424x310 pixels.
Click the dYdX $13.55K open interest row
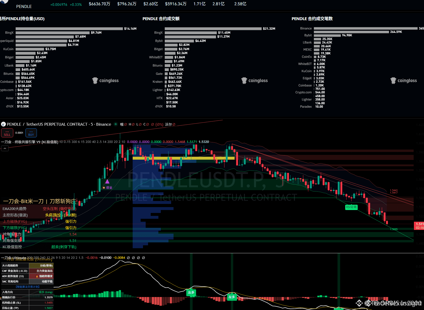(x=18, y=106)
